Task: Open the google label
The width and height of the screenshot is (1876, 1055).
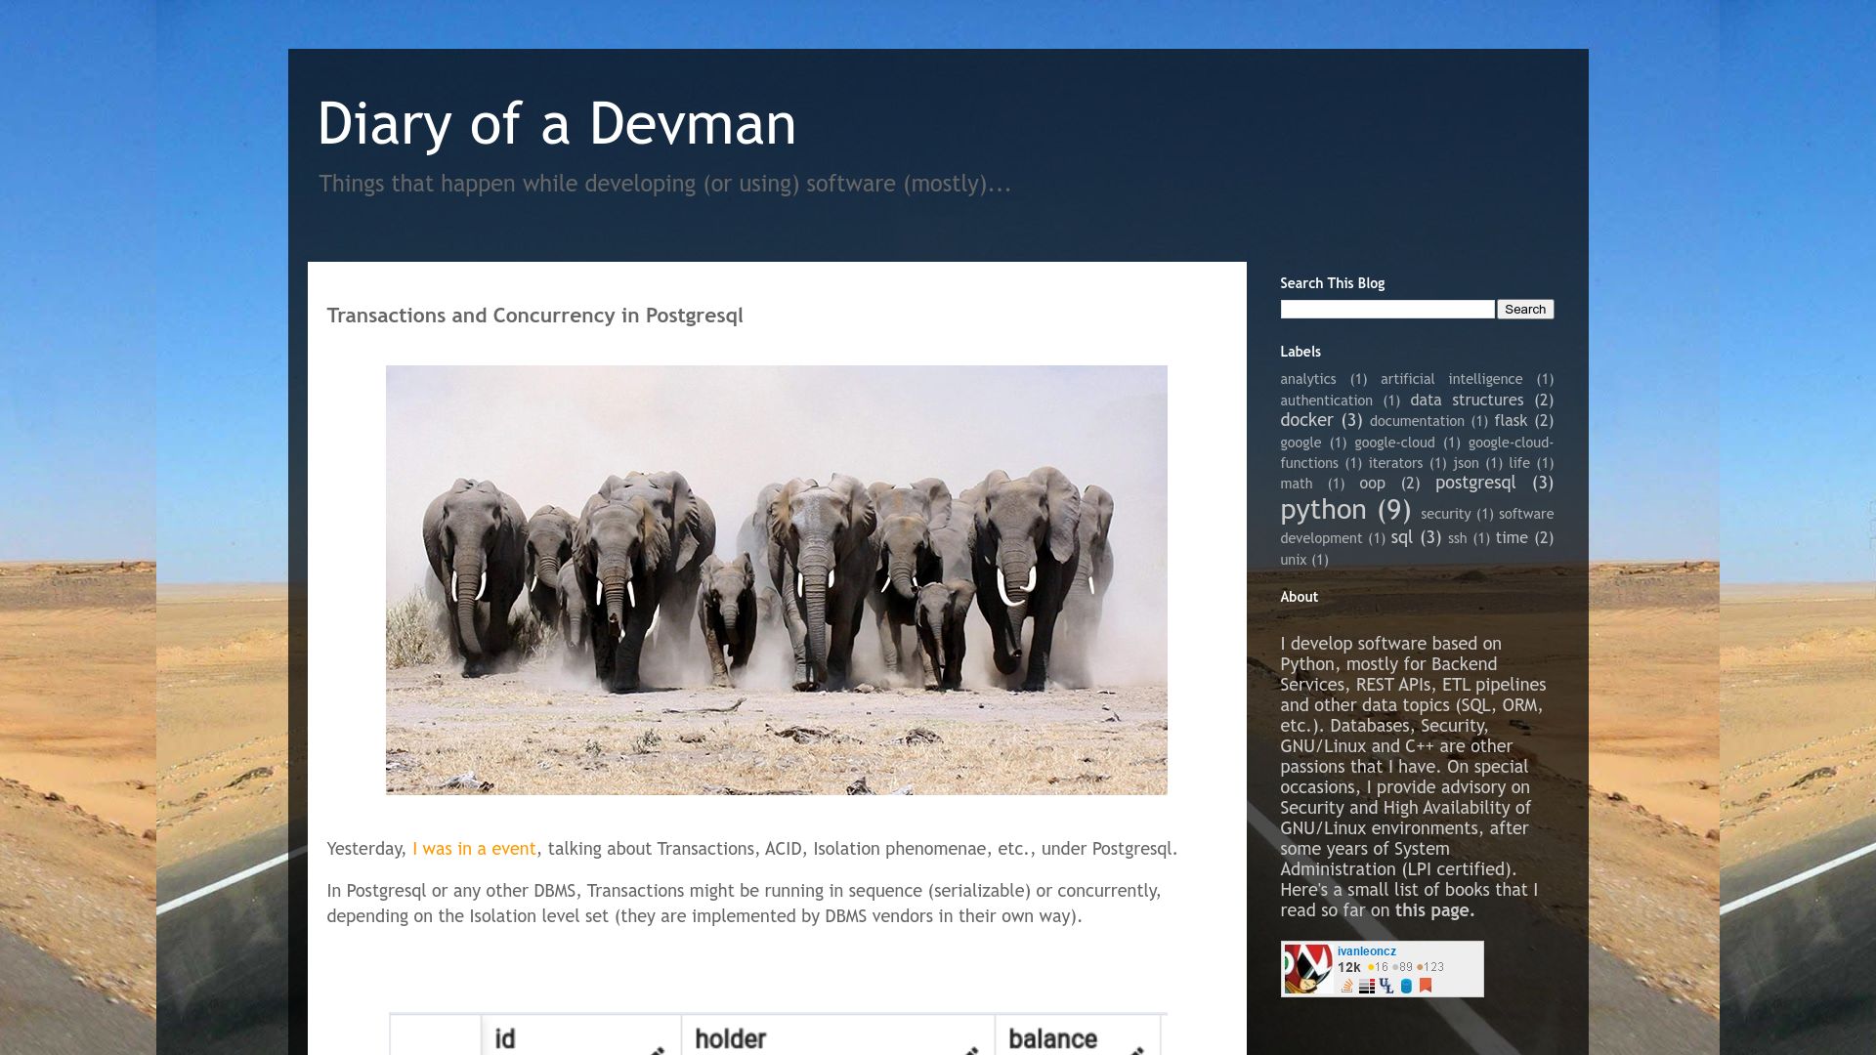Action: pyautogui.click(x=1300, y=443)
